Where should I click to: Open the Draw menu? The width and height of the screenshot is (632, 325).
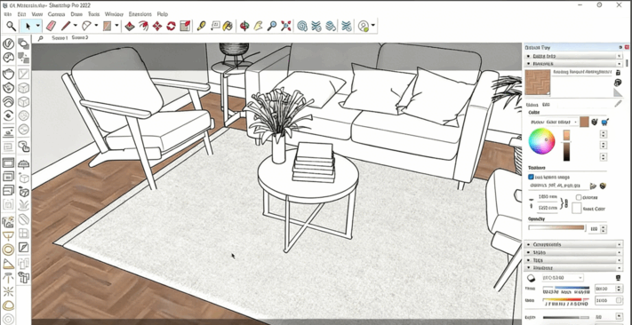pyautogui.click(x=76, y=14)
